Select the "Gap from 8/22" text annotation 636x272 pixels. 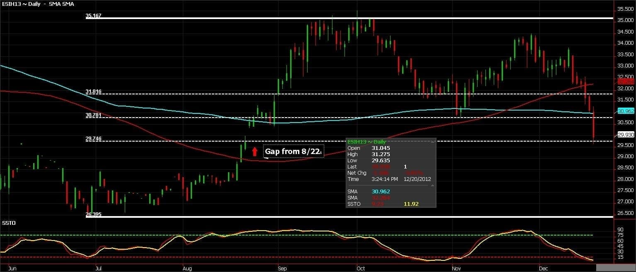click(x=293, y=152)
